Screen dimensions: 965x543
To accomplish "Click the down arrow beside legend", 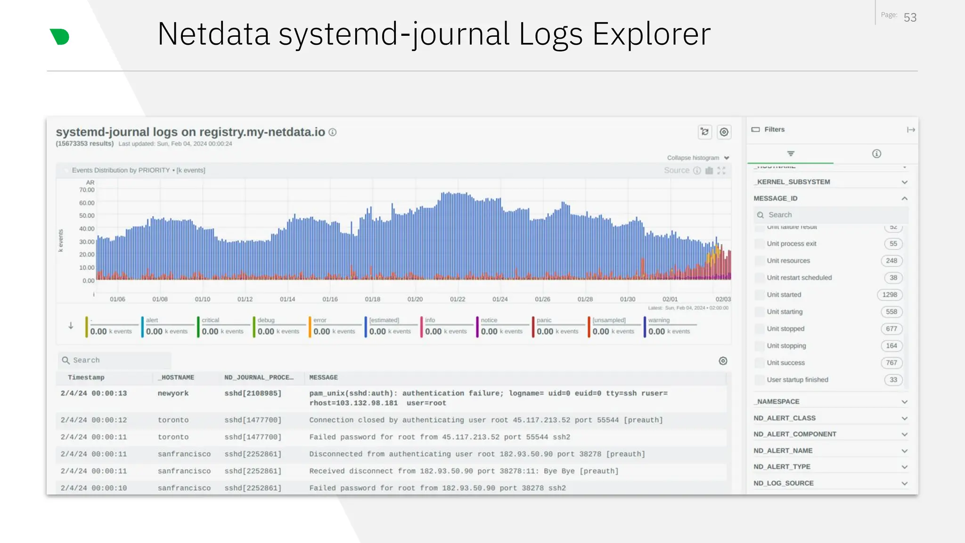I will coord(71,326).
